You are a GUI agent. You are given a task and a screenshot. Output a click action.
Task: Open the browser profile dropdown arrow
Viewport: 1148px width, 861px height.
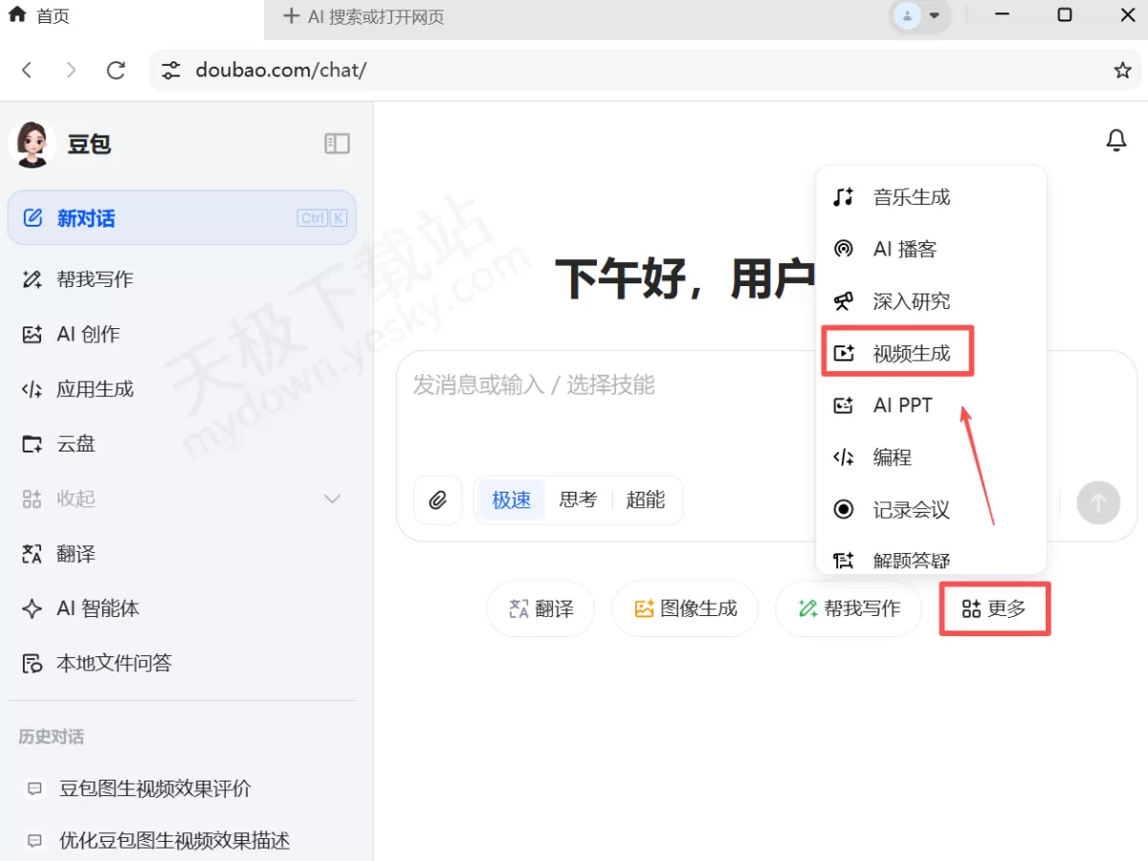click(x=935, y=16)
